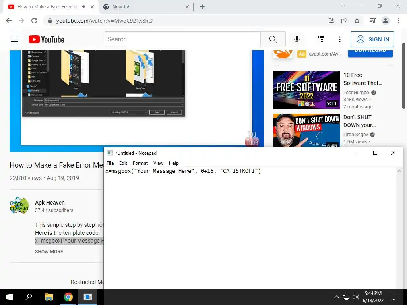The height and width of the screenshot is (305, 407).
Task: Open the notification center icon
Action: pos(394,297)
